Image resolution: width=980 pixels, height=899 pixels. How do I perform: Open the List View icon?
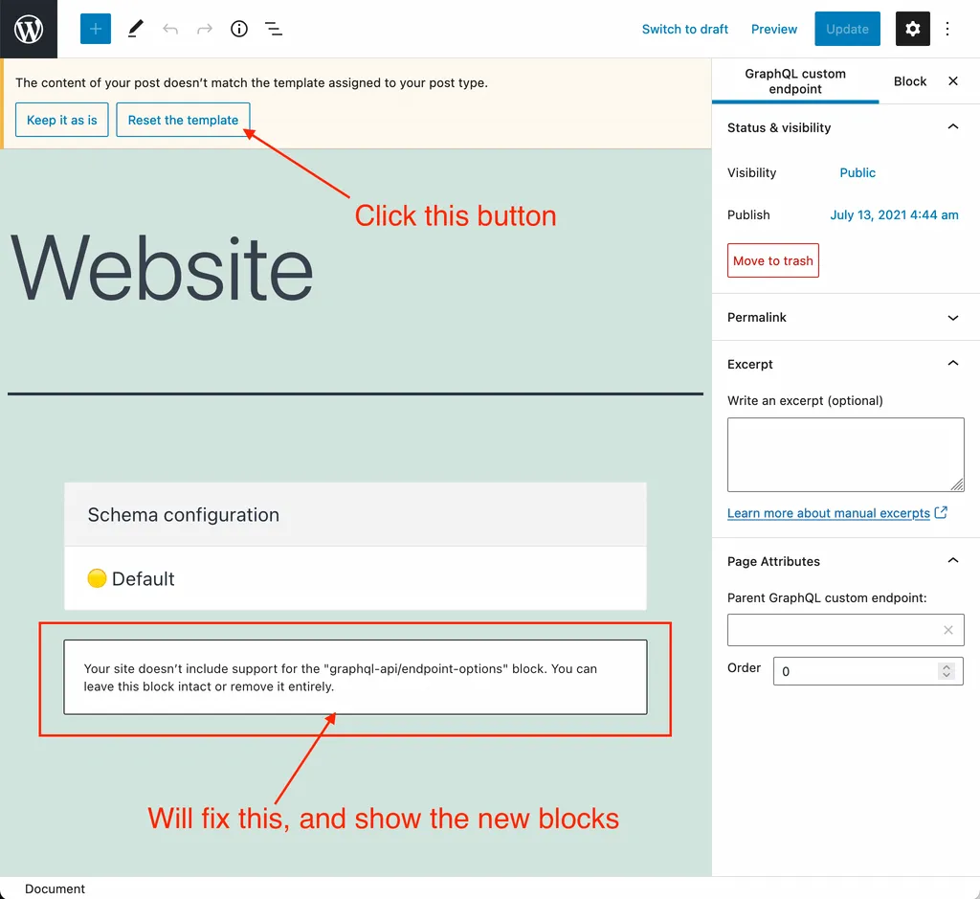coord(273,29)
